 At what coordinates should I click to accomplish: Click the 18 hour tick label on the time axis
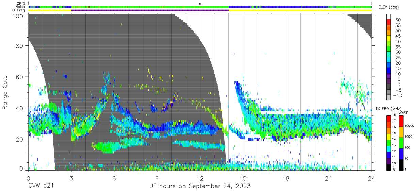[x=286, y=178]
